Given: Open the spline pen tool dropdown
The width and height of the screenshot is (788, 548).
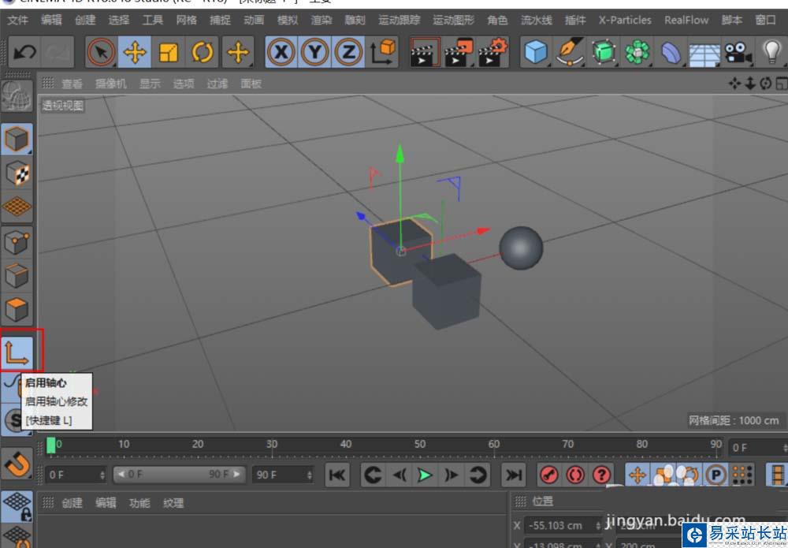Looking at the screenshot, I should [570, 53].
